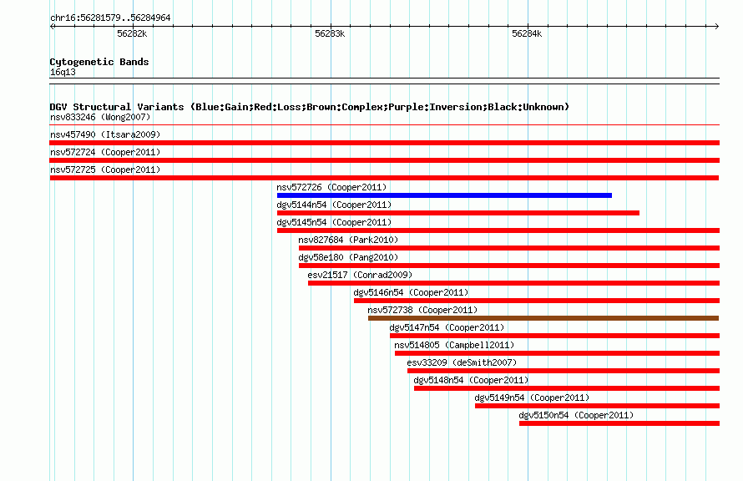Select dgv5149n54 (Cooper2011) label

click(x=532, y=397)
